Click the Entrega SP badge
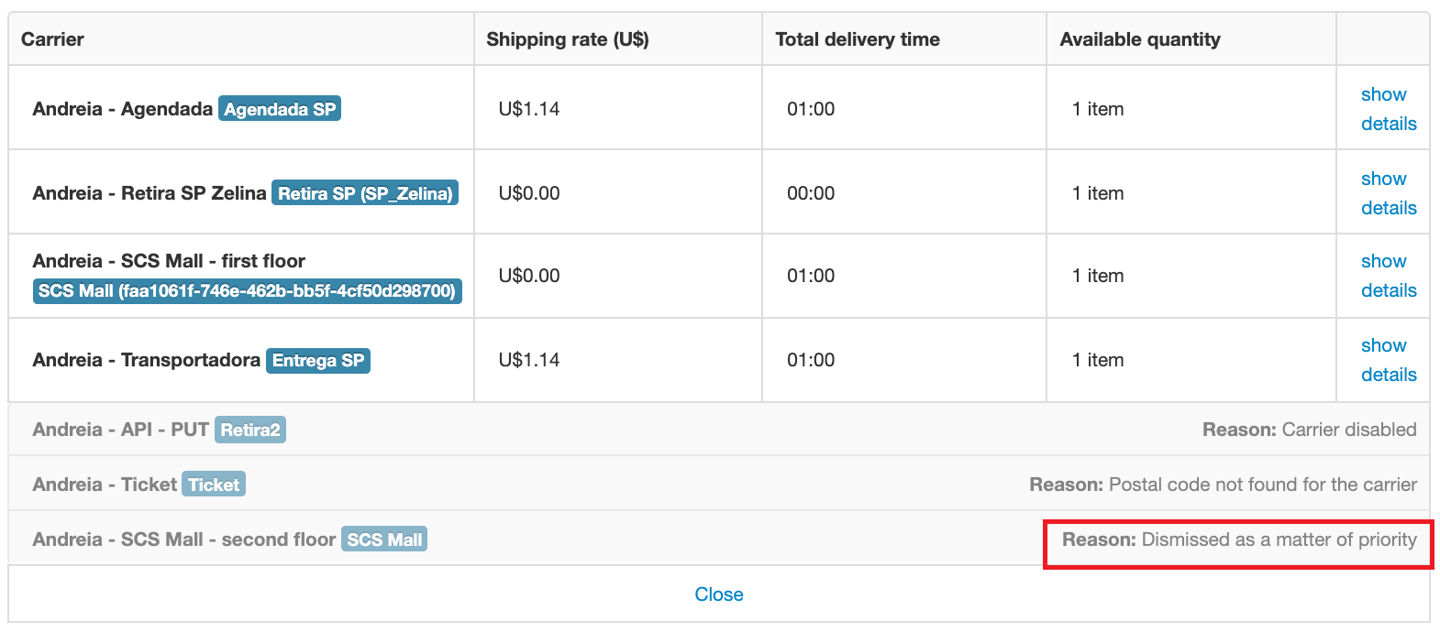Image resolution: width=1440 pixels, height=632 pixels. pos(318,360)
